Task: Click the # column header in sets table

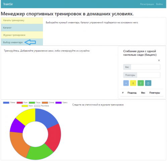Action: point(123,93)
